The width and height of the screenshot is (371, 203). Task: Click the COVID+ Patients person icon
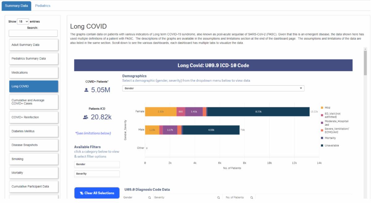point(86,90)
